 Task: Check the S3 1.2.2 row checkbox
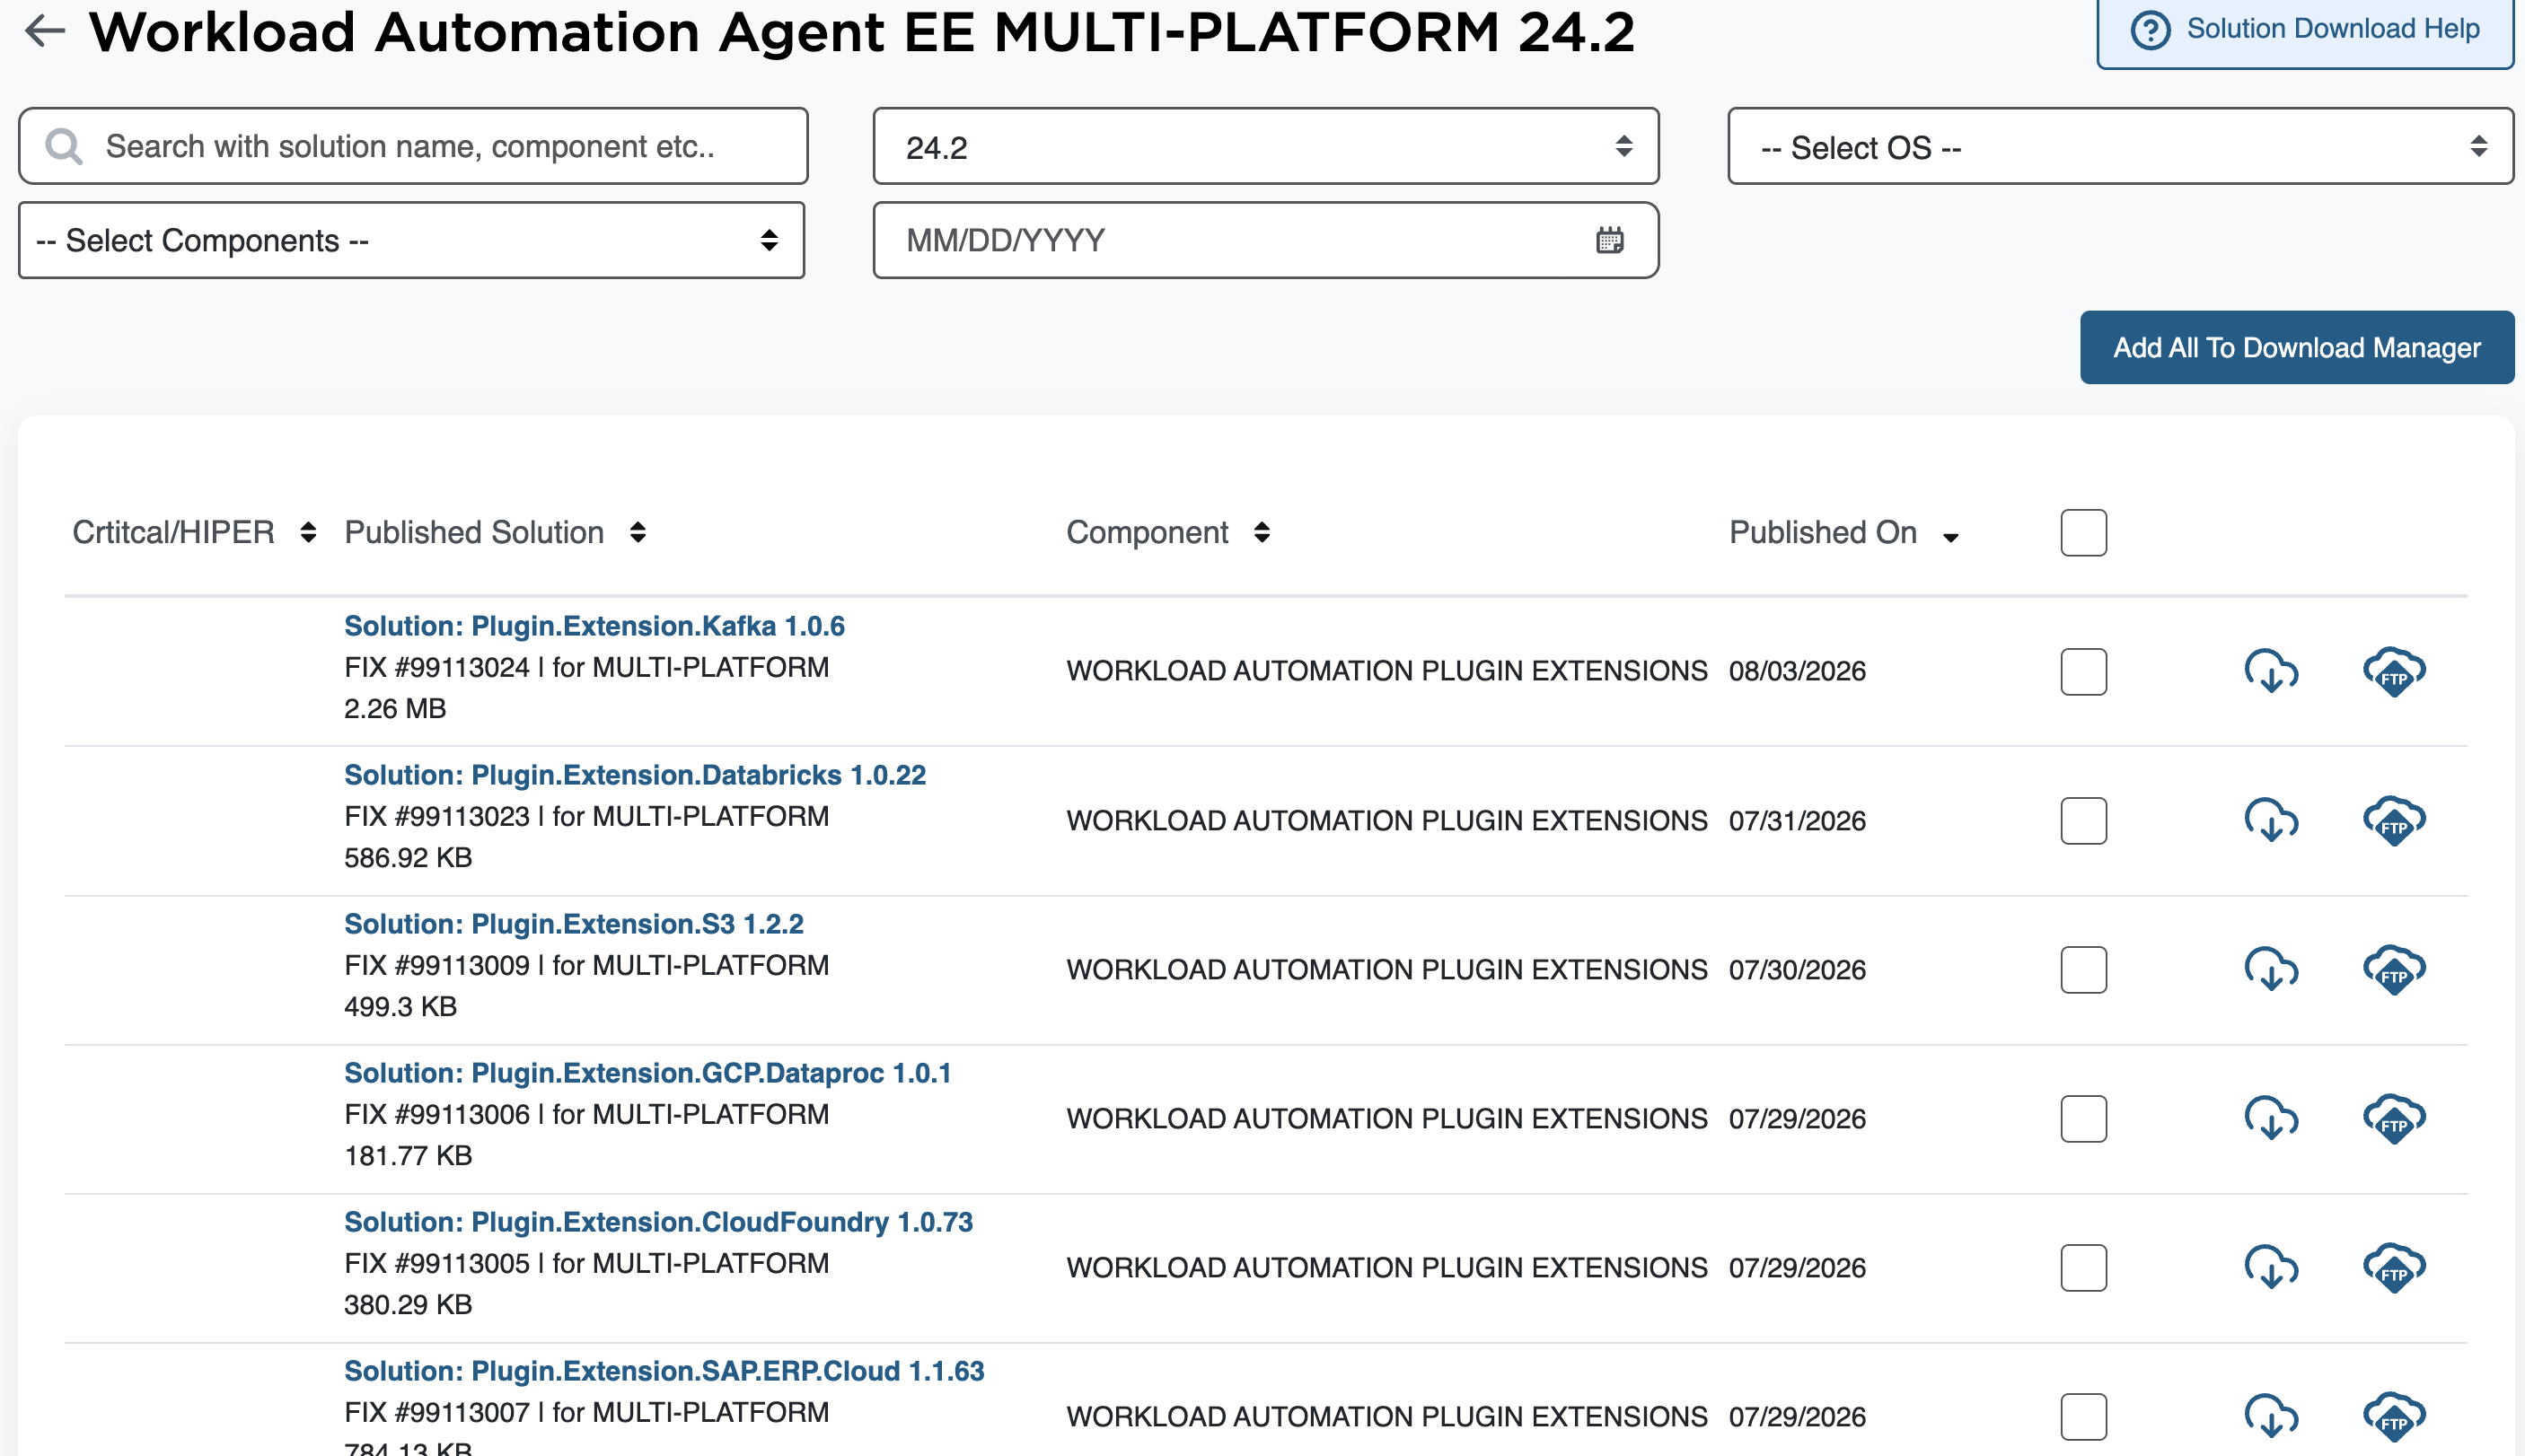(2084, 969)
